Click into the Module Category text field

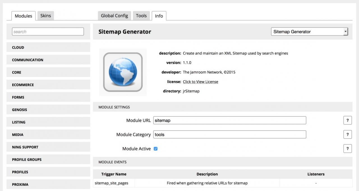pos(229,134)
